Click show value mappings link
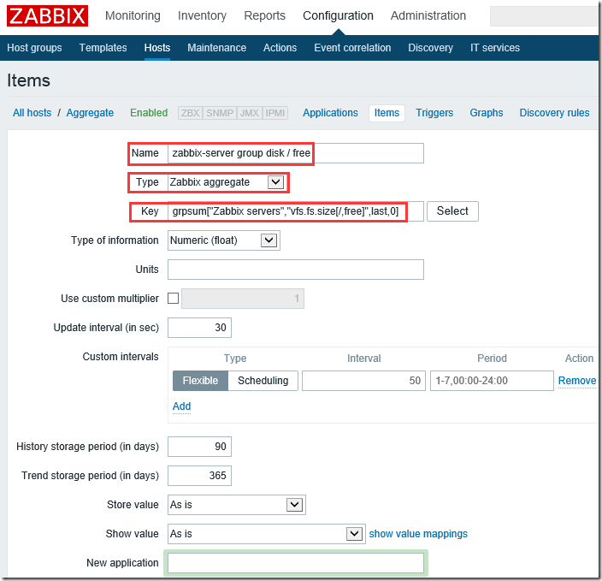Image resolution: width=602 pixels, height=581 pixels. click(418, 534)
